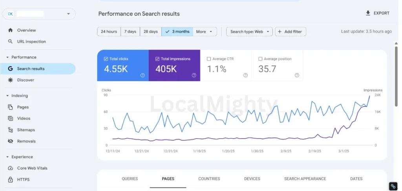Click the Pages document icon in sidebar
This screenshot has height=191, width=402.
10,107
